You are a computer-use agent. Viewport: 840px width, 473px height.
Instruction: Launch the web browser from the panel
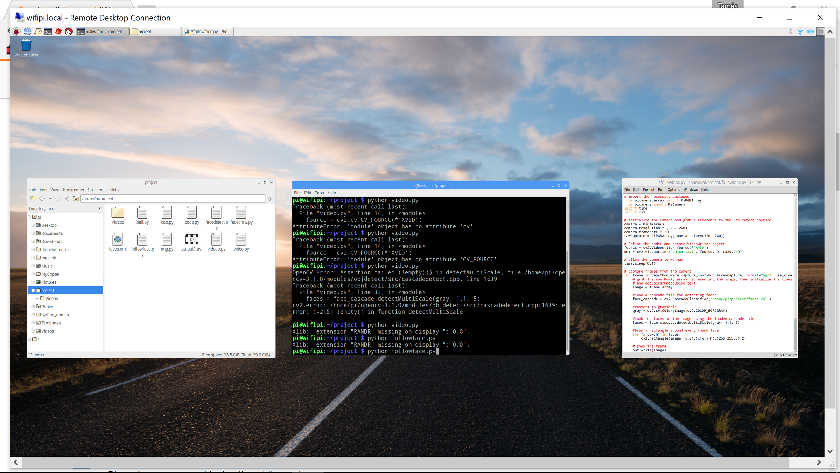tap(28, 32)
